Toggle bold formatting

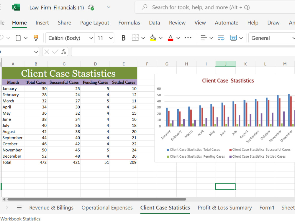click(123, 38)
